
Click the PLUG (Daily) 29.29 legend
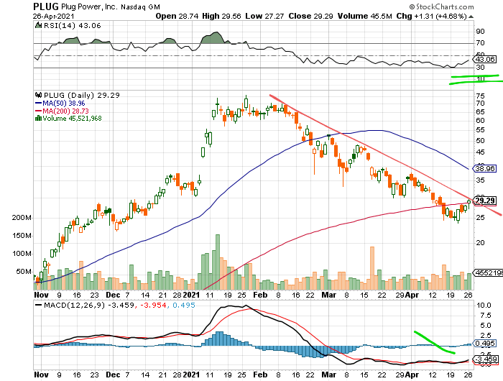coord(82,96)
